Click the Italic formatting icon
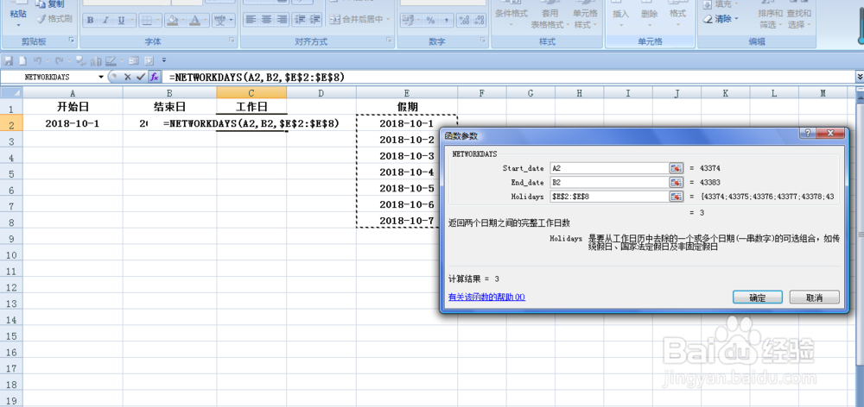This screenshot has width=864, height=407. pyautogui.click(x=105, y=21)
